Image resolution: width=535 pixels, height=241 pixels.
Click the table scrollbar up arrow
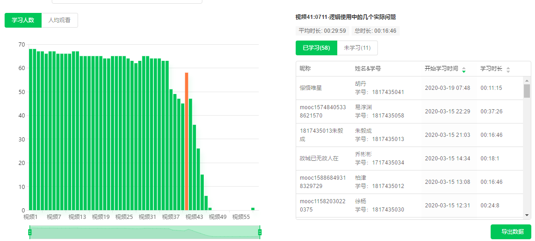(x=527, y=81)
